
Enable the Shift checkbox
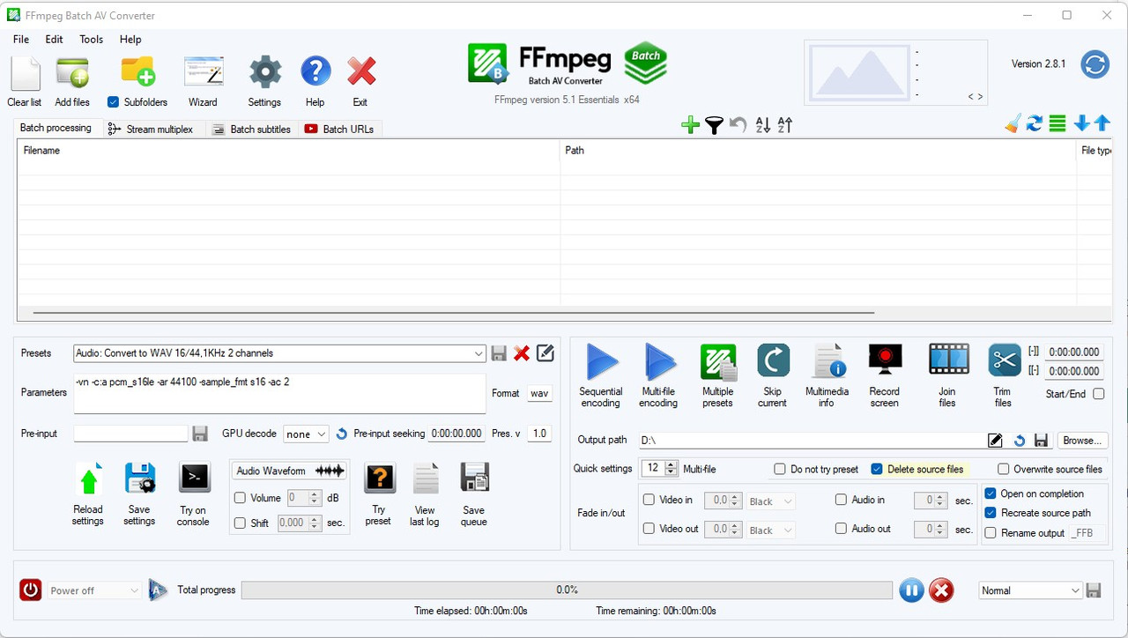point(240,523)
